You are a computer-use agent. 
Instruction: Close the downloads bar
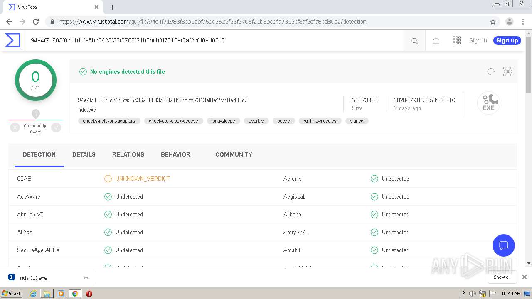click(524, 277)
